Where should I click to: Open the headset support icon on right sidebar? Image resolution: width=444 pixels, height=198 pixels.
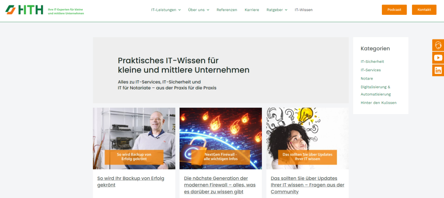(438, 45)
